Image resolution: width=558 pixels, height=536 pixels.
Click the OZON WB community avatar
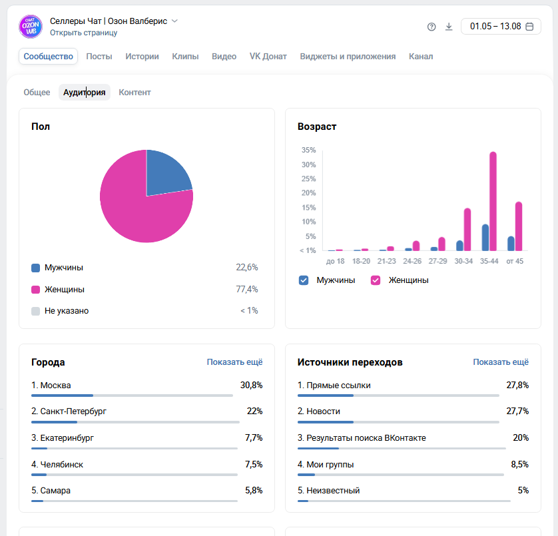point(31,27)
